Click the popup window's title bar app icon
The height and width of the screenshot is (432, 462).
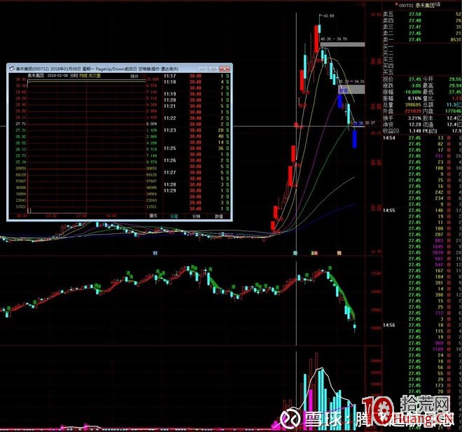click(12, 69)
